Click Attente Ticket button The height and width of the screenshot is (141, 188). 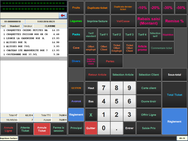[x=25, y=129]
